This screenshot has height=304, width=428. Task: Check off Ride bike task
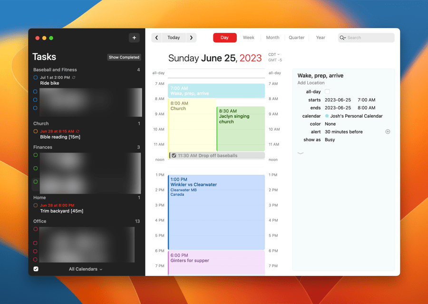pos(36,77)
